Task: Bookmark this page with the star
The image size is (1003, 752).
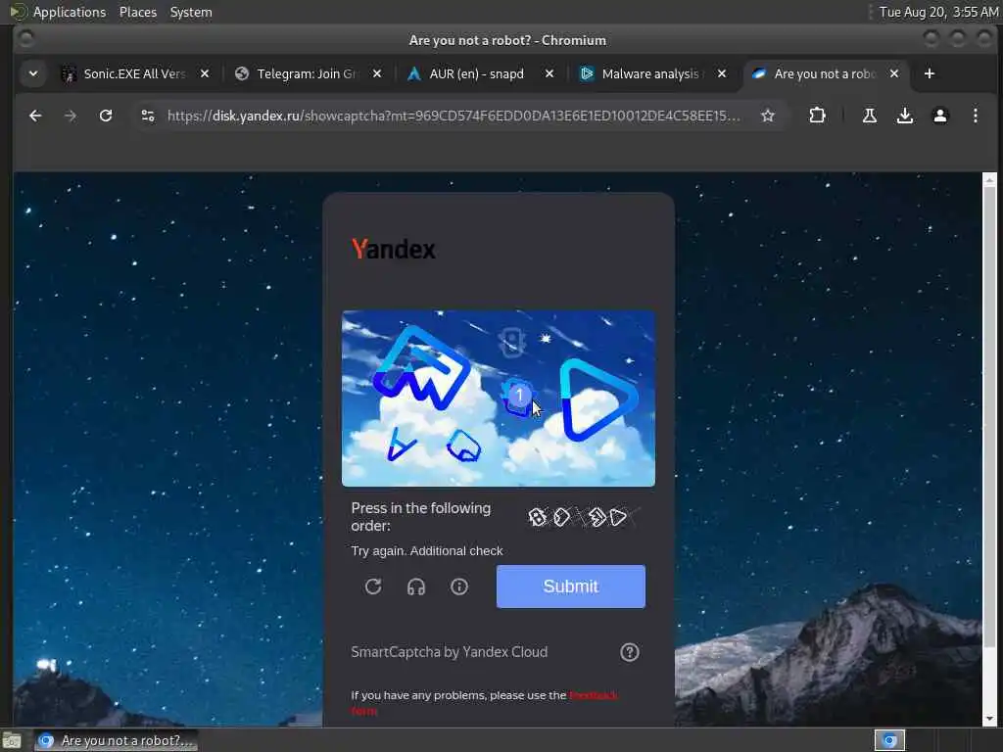Action: (x=768, y=116)
